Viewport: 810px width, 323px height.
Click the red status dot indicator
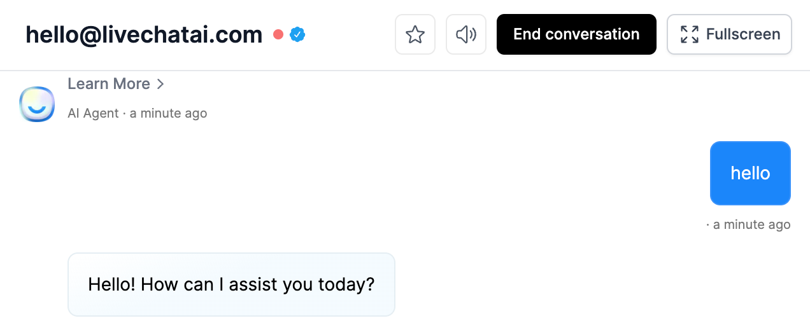278,34
